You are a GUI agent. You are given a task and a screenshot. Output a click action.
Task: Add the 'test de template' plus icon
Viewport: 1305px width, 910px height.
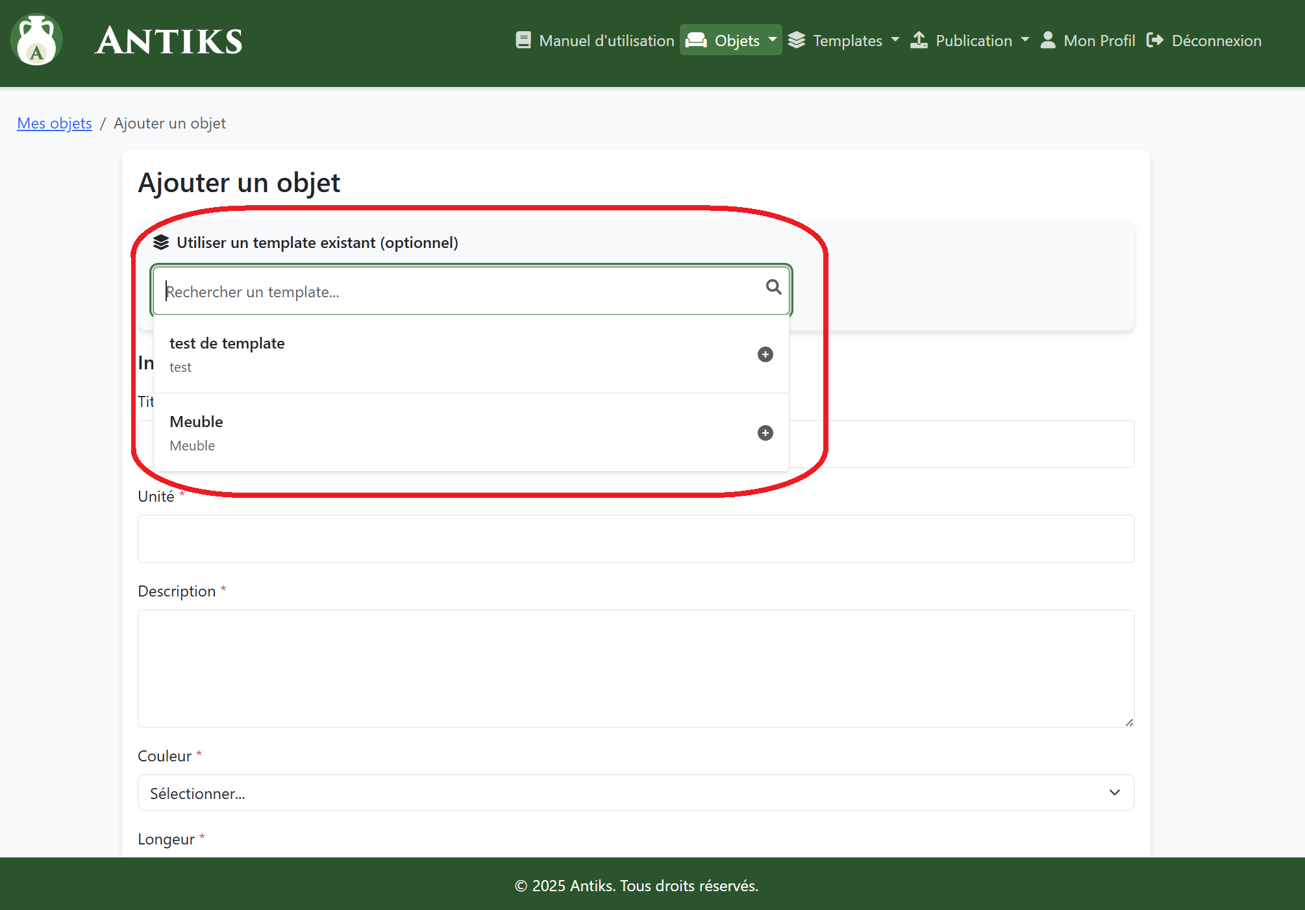765,354
